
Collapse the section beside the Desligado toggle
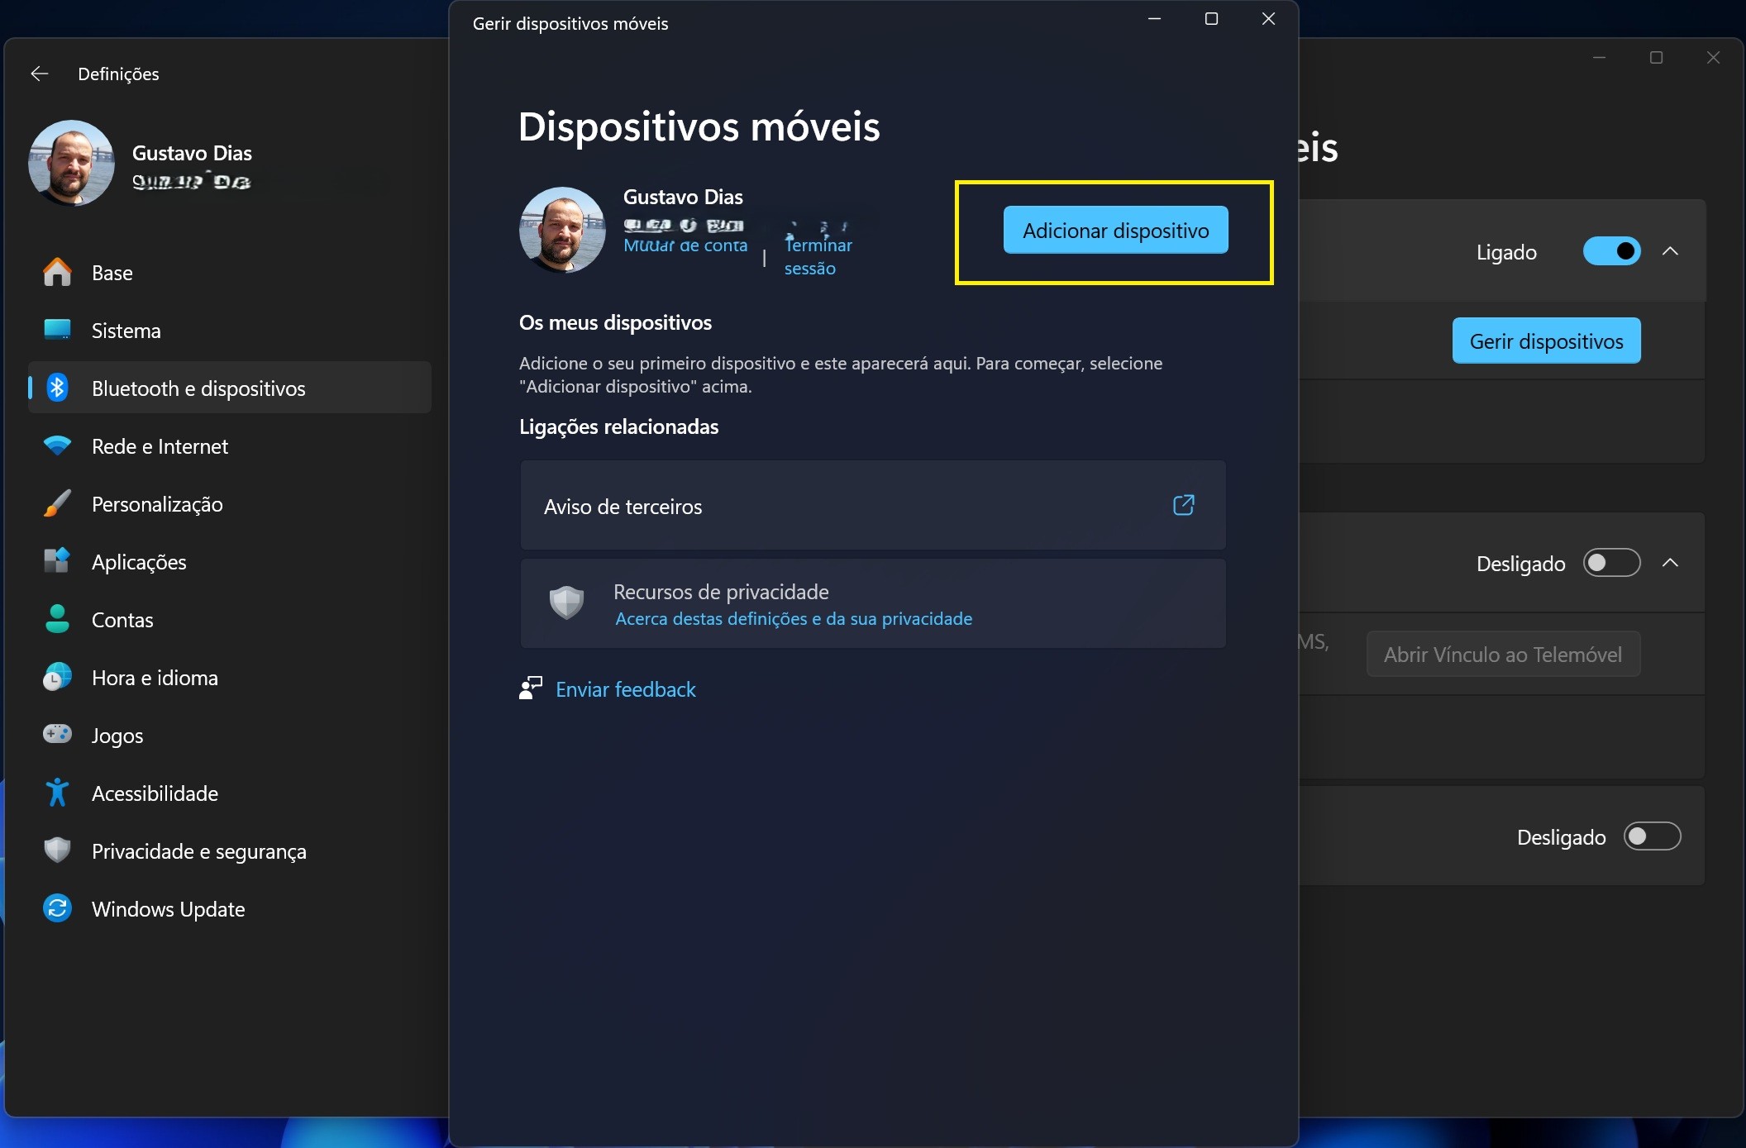point(1670,563)
